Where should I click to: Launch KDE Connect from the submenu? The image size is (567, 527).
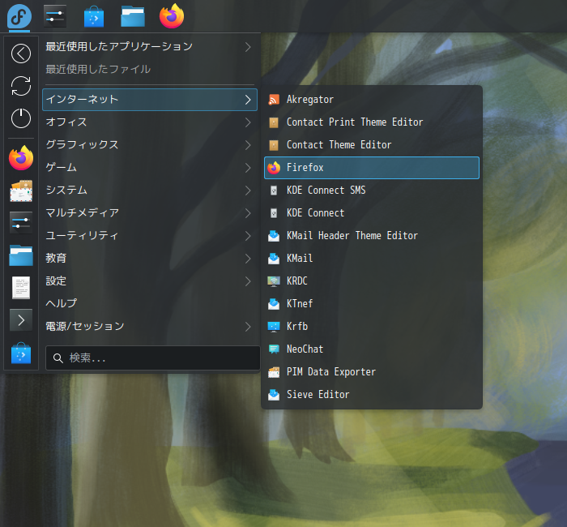[372, 213]
